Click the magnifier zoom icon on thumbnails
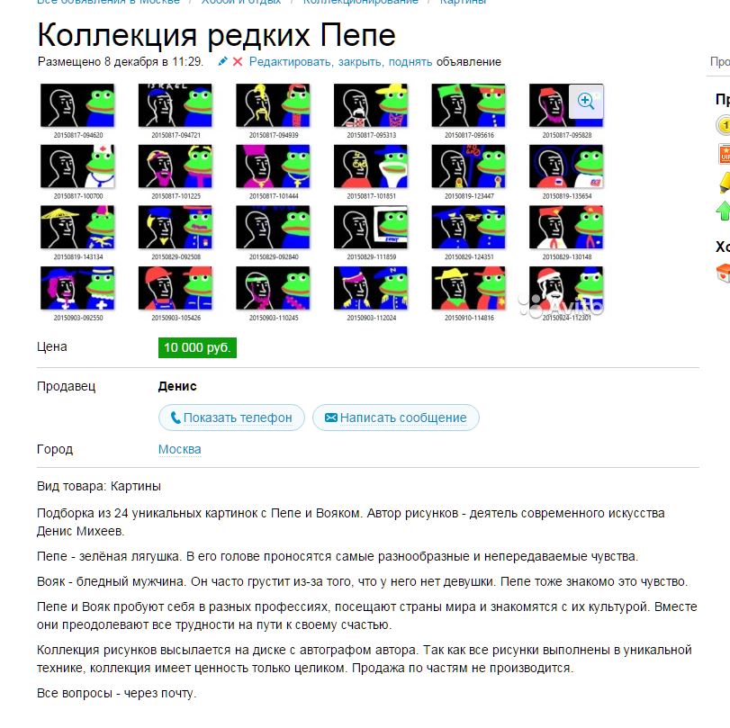Image resolution: width=730 pixels, height=728 pixels. [x=586, y=101]
